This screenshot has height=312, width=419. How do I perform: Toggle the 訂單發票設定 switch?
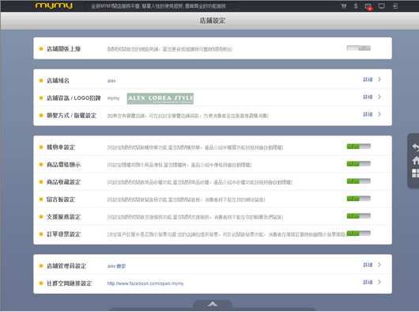tap(359, 234)
